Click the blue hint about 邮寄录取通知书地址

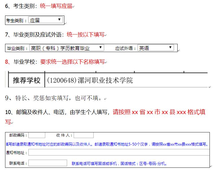click(107, 144)
